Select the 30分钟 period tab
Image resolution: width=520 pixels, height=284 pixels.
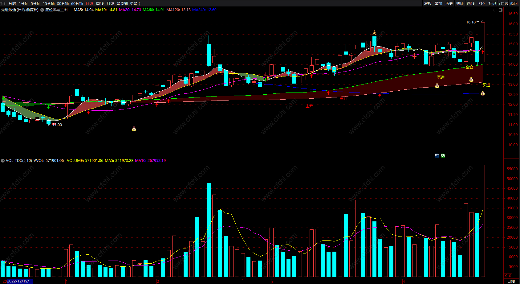coord(63,4)
